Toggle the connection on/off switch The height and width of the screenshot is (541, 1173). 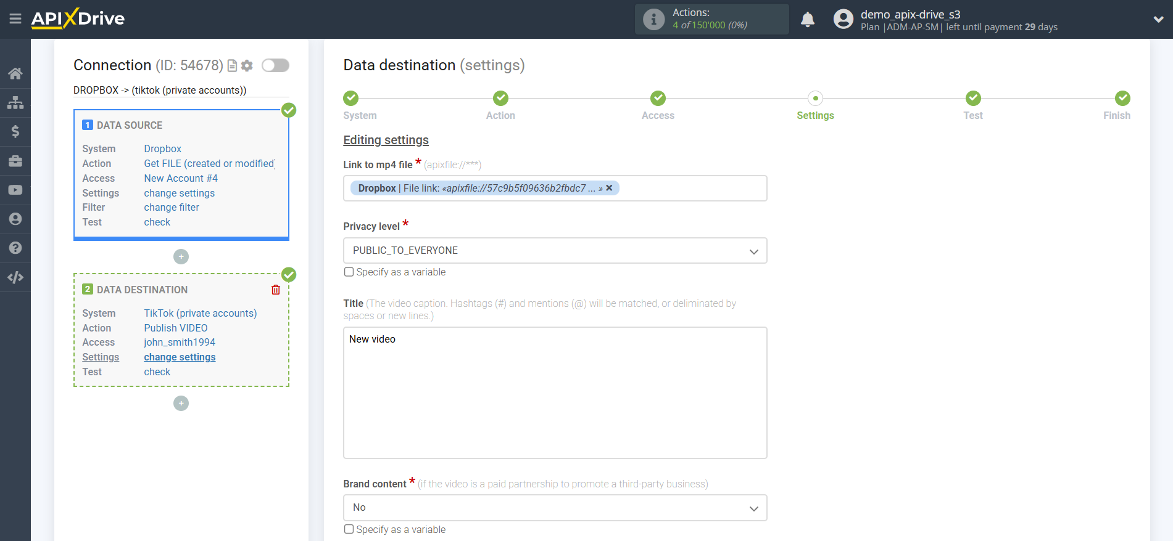point(275,65)
